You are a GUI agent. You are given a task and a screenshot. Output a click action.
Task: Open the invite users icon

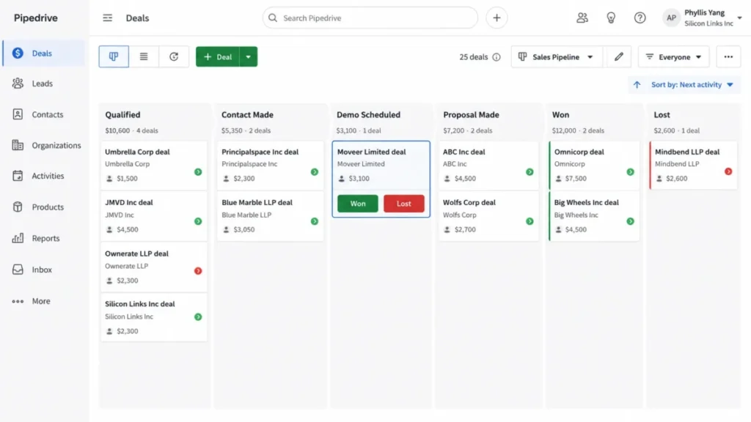[x=582, y=18]
